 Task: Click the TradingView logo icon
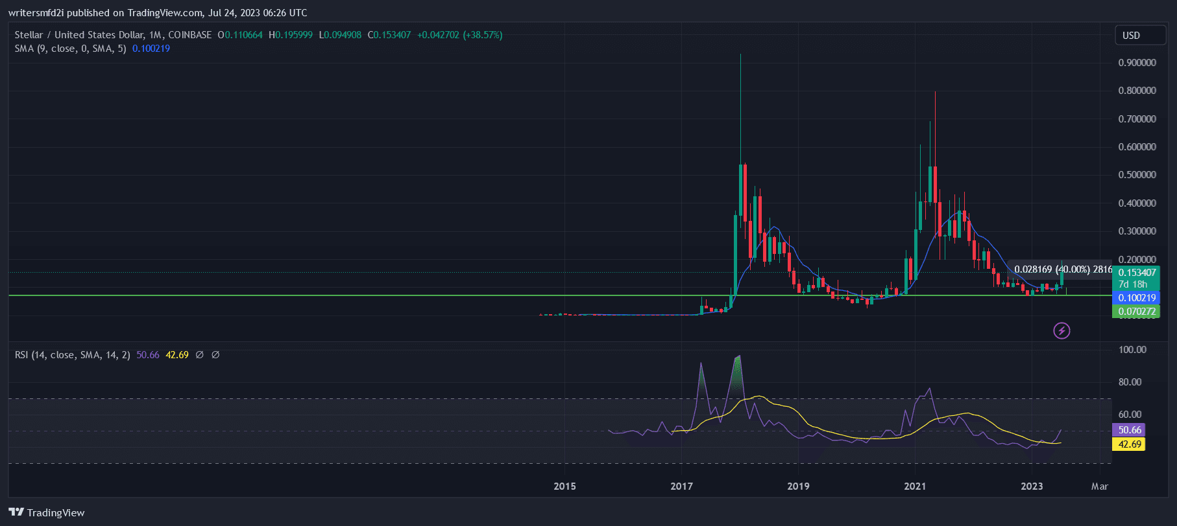click(16, 512)
